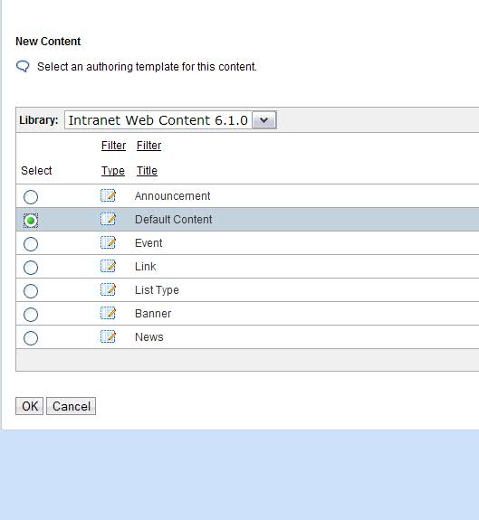Sort by the Title column header
This screenshot has height=520, width=479.
147,171
